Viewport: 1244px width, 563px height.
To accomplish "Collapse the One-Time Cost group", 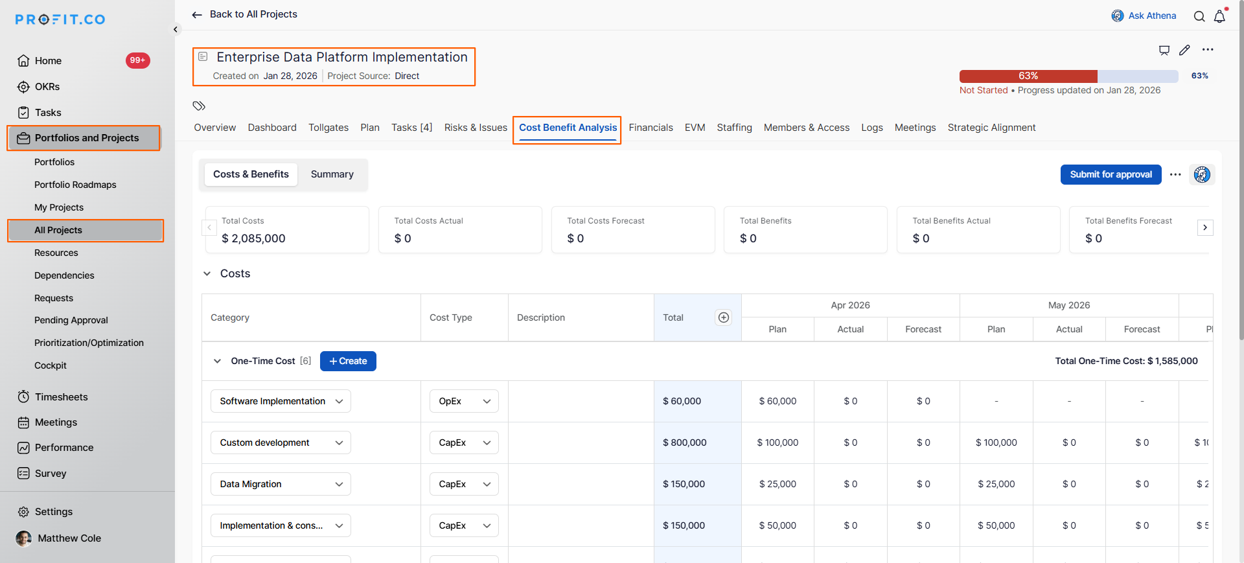I will pos(217,361).
